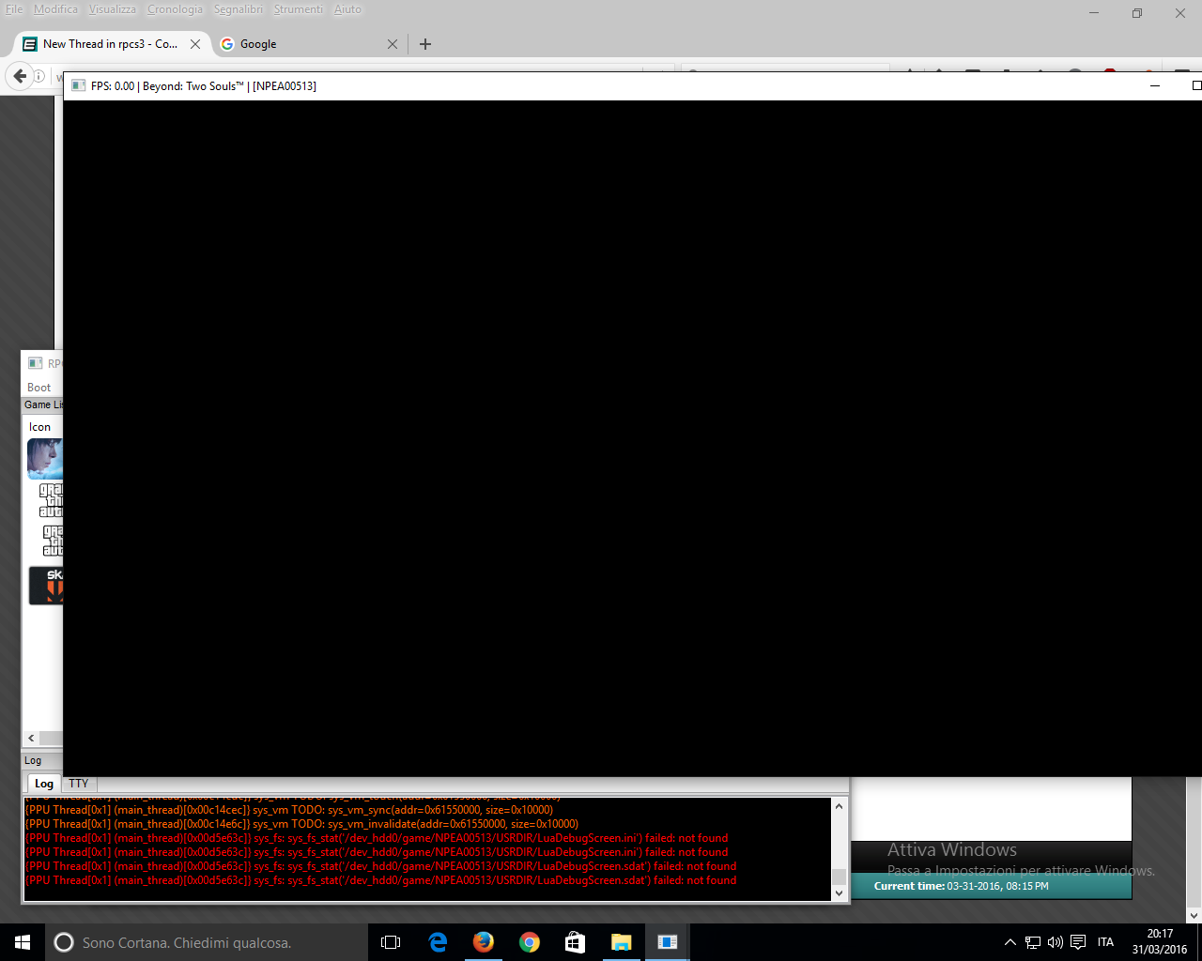Click the Beyond: Two Souls window icon
1202x961 pixels.
79,85
